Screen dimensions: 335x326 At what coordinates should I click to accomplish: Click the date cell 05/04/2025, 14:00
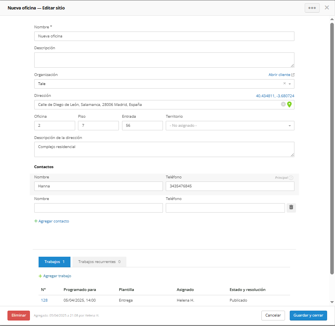coord(80,300)
